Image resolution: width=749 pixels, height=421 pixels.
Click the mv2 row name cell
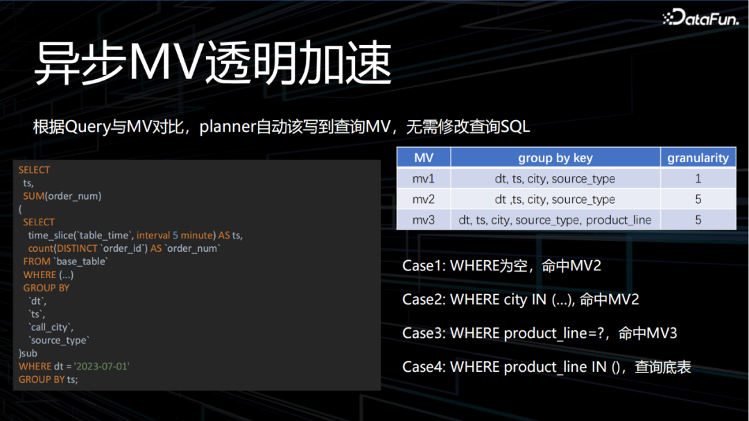pyautogui.click(x=424, y=199)
